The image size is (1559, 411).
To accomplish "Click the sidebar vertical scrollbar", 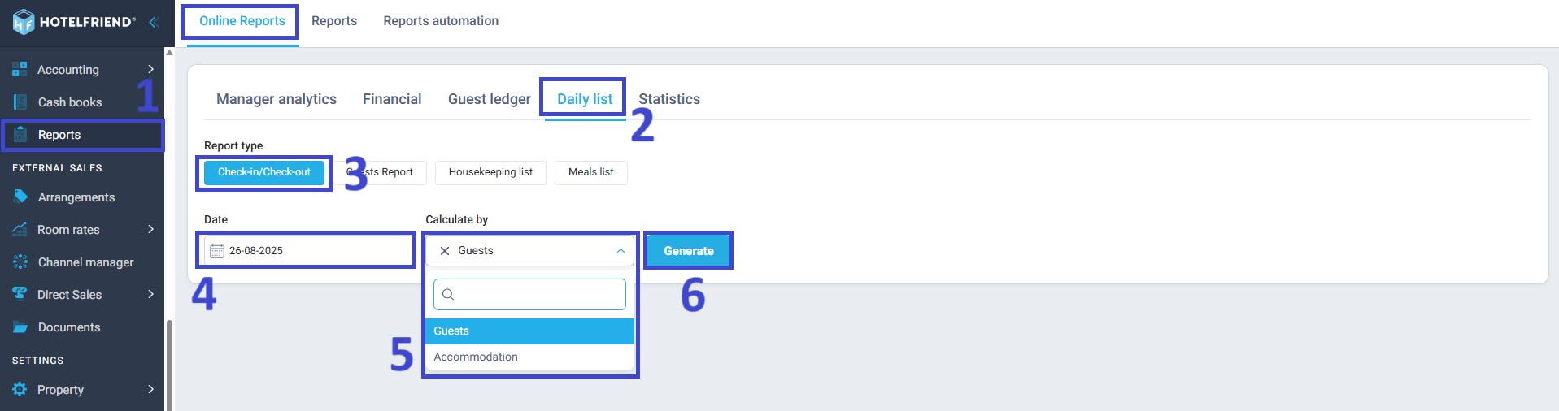I will pyautogui.click(x=169, y=366).
